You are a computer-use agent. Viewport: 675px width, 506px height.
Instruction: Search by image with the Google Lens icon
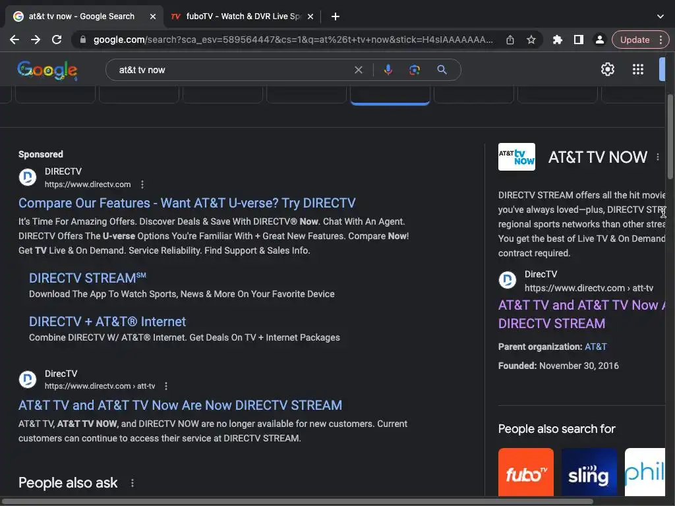[x=414, y=70]
